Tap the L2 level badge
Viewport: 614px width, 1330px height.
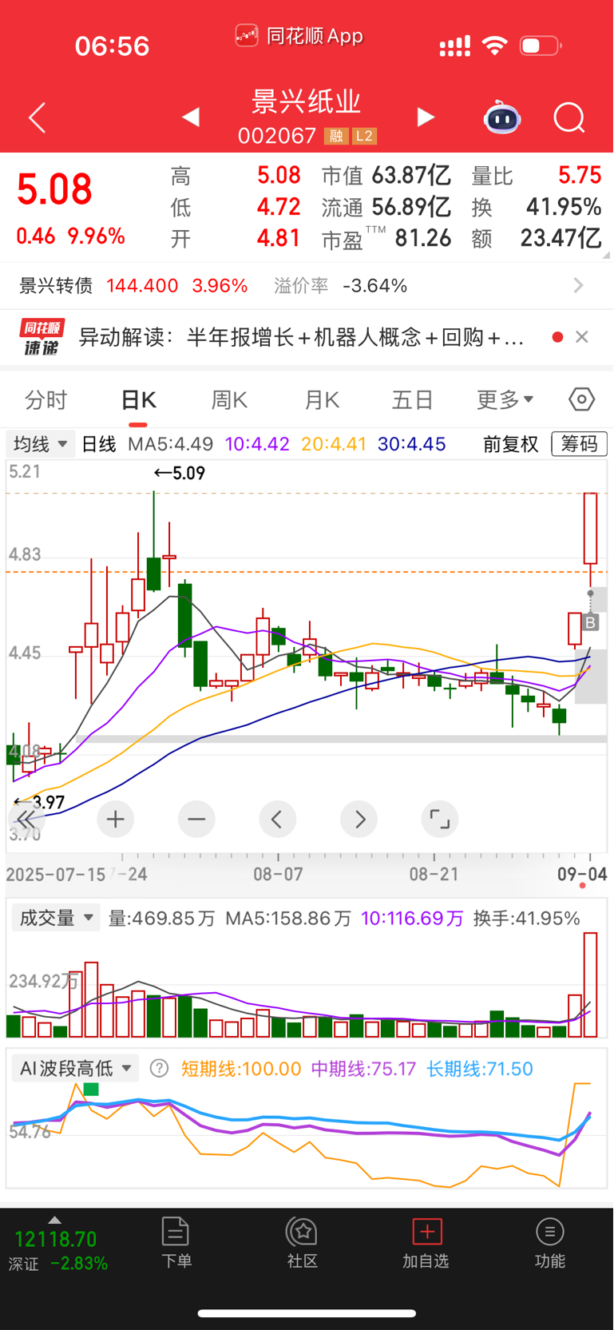tap(364, 136)
